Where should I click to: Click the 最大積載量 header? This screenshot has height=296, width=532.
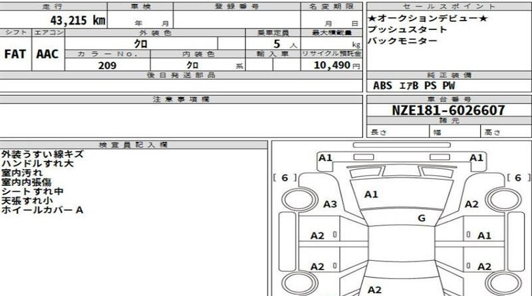point(331,33)
